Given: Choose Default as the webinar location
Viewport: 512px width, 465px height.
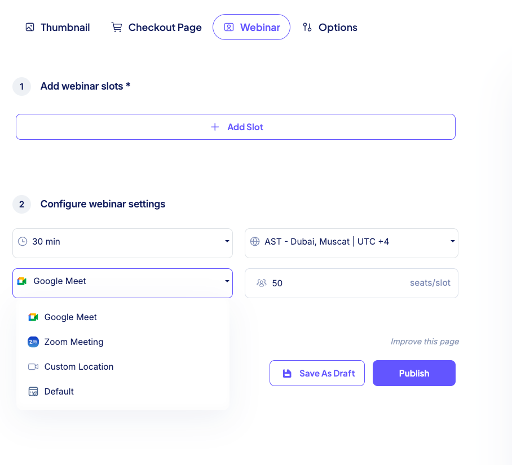Looking at the screenshot, I should 58,391.
